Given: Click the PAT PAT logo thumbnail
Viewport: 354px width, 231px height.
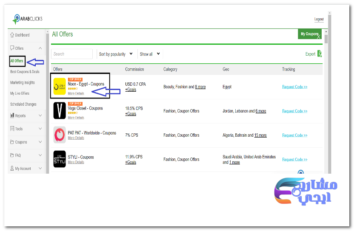Looking at the screenshot, I should pos(60,135).
